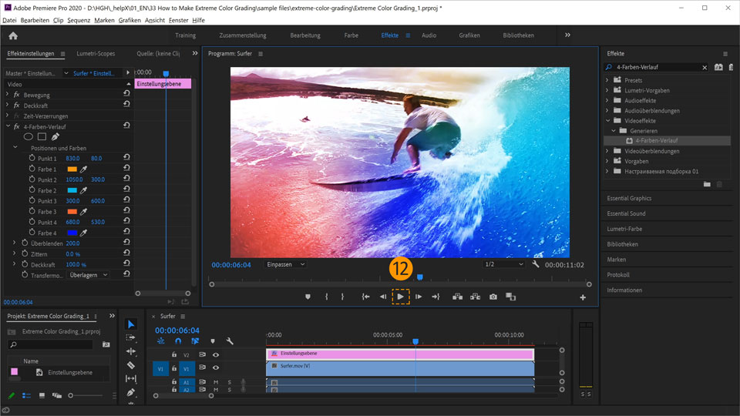The width and height of the screenshot is (740, 416).
Task: Mark out point in Program monitor
Action: (x=342, y=297)
